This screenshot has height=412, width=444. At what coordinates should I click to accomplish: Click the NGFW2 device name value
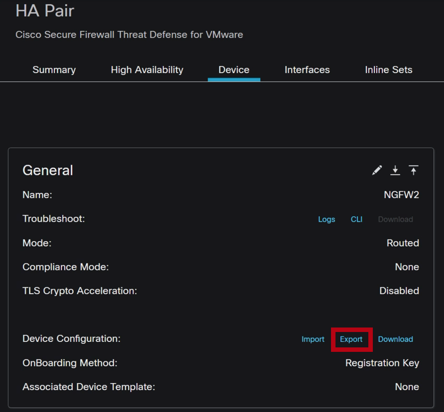tap(401, 194)
